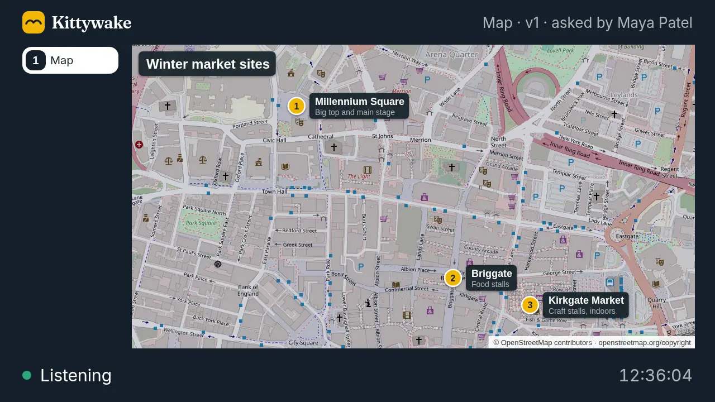Click the cinema icon above The Light

pyautogui.click(x=367, y=170)
